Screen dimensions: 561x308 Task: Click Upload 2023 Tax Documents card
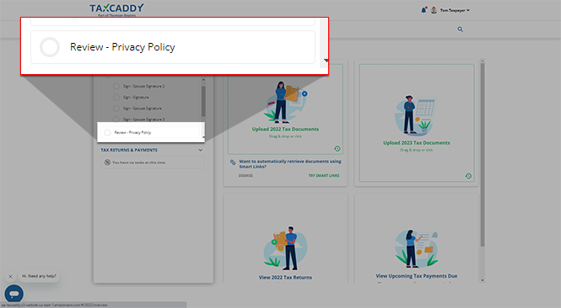click(417, 123)
